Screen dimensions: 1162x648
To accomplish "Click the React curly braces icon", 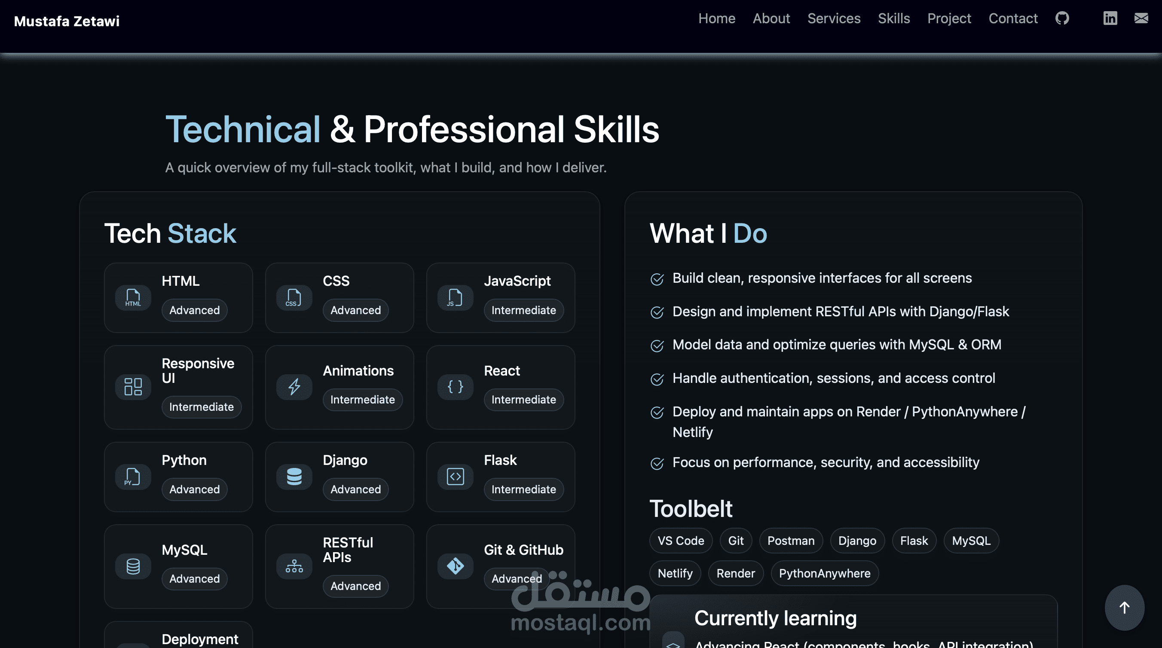I will click(455, 387).
